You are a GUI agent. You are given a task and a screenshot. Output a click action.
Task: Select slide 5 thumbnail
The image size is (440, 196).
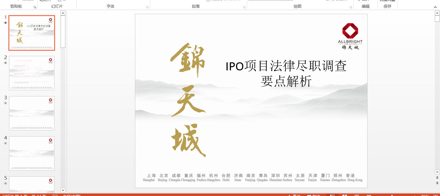(32, 185)
